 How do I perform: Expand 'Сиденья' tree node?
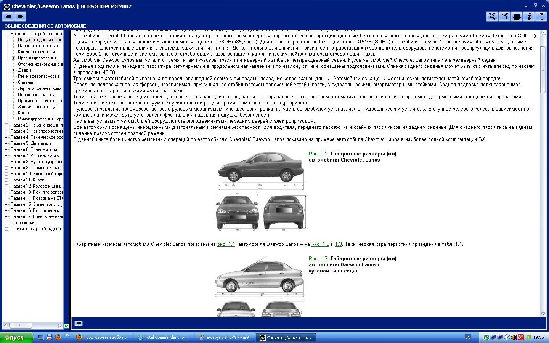coord(14,82)
